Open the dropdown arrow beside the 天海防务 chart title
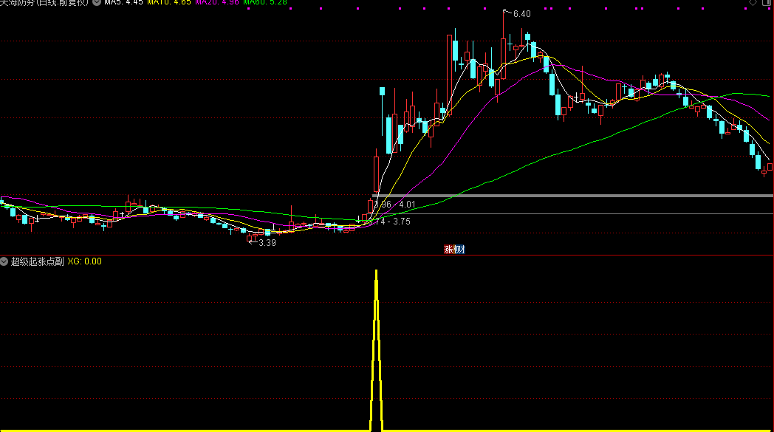 click(x=97, y=2)
